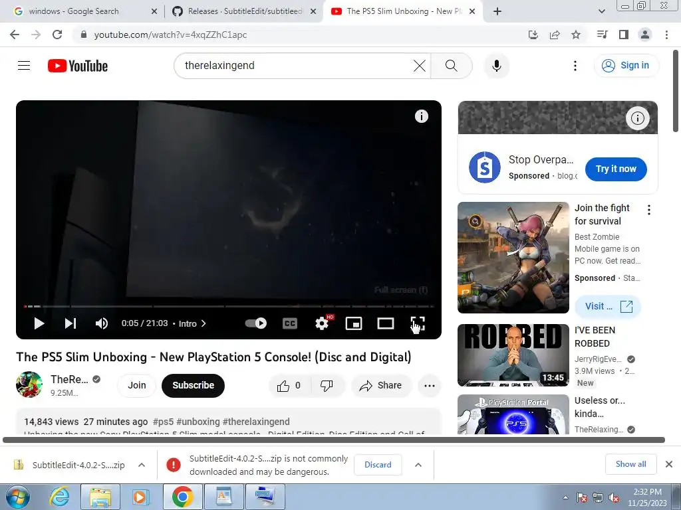Open options for zombie game ad

649,210
